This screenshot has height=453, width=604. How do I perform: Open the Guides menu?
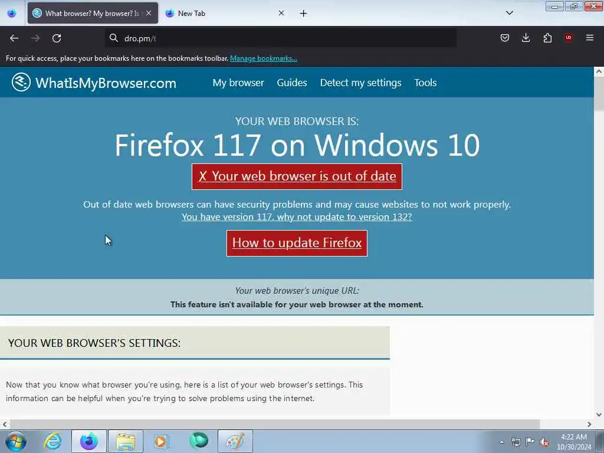point(292,83)
